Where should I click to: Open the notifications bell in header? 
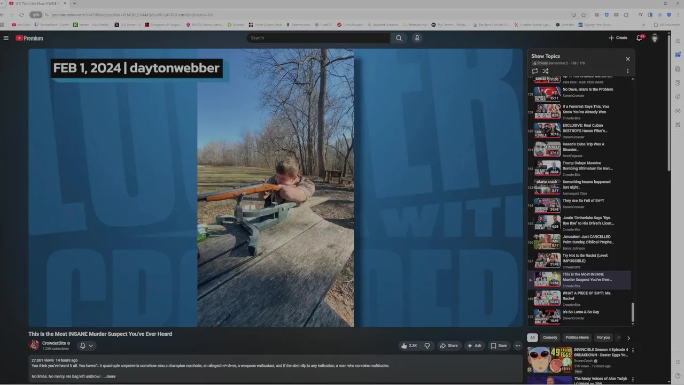639,38
